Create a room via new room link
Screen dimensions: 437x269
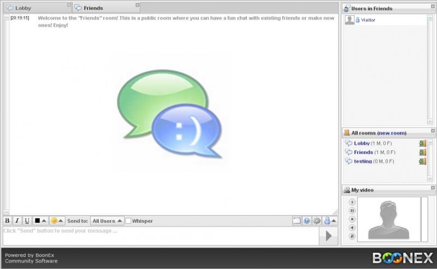(x=392, y=133)
